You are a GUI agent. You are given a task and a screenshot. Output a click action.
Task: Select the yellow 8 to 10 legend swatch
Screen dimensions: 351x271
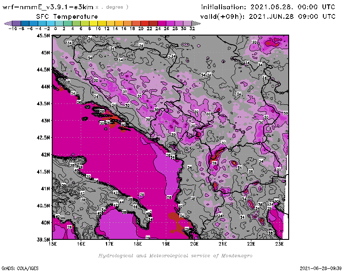pos(93,24)
